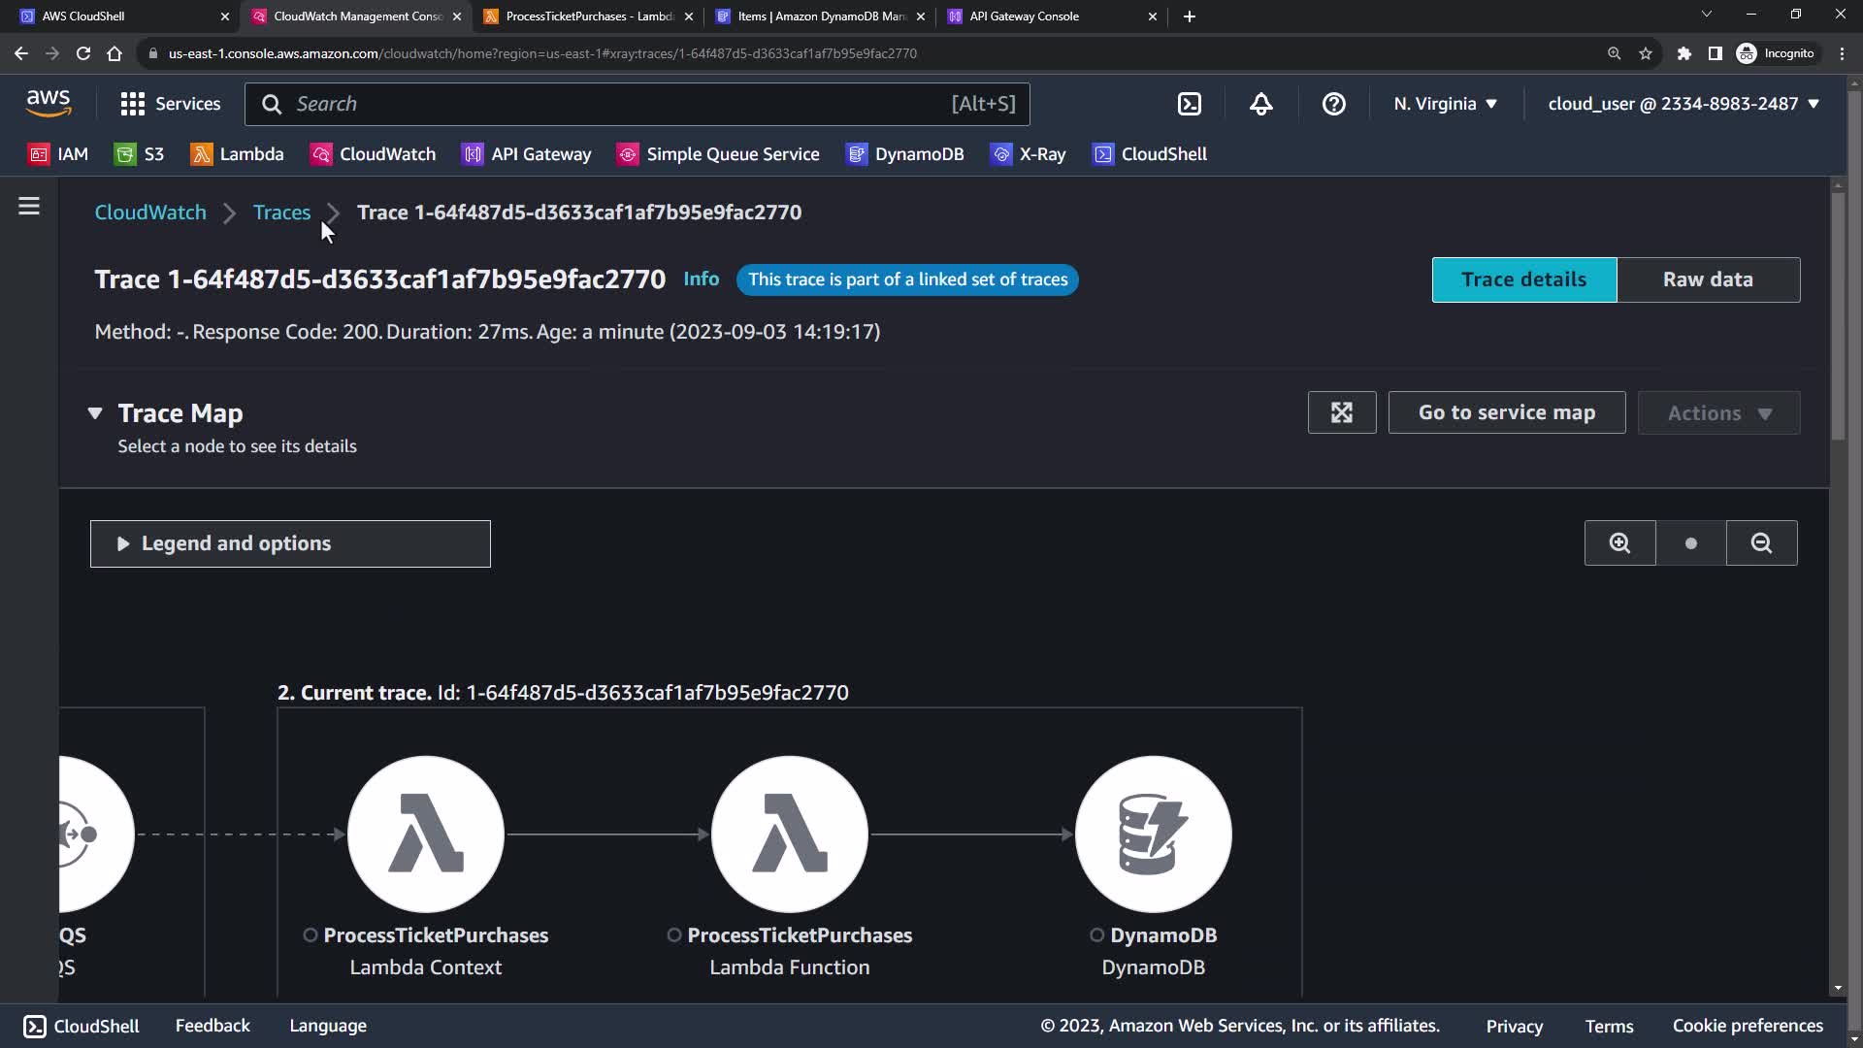The width and height of the screenshot is (1863, 1048).
Task: Navigate to Traces breadcrumb link
Action: point(281,213)
